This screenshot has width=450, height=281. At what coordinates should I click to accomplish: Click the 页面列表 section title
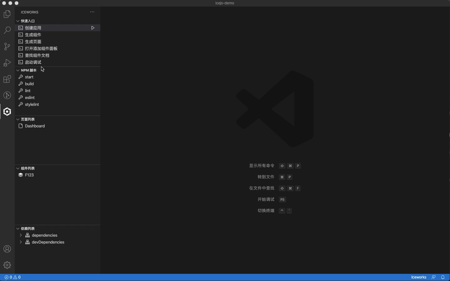28,119
